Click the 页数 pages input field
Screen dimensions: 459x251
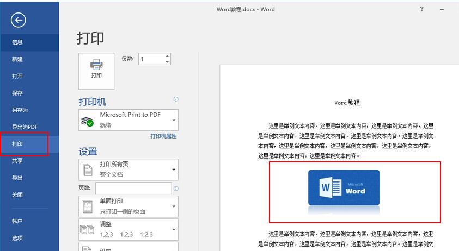coord(133,189)
